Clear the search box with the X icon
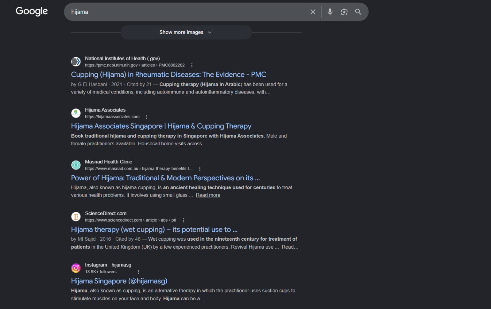Image resolution: width=491 pixels, height=309 pixels. 313,12
